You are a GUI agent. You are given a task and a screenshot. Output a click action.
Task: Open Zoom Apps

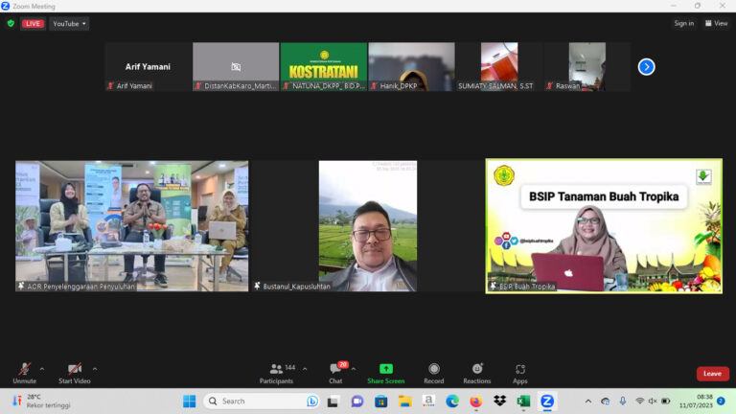520,374
